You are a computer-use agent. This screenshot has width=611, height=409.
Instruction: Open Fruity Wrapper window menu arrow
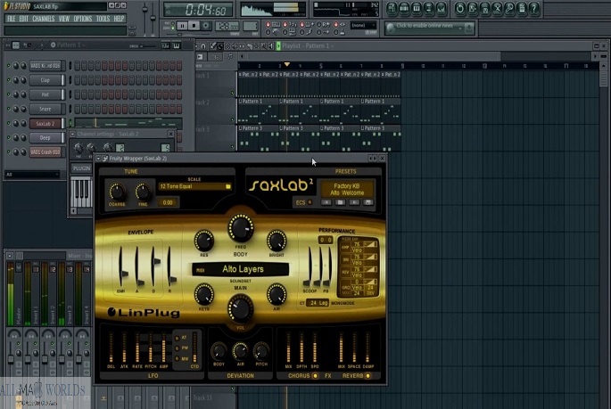[x=98, y=159]
